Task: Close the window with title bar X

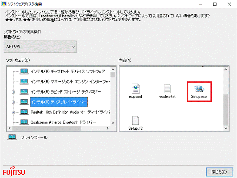Action: (x=229, y=4)
